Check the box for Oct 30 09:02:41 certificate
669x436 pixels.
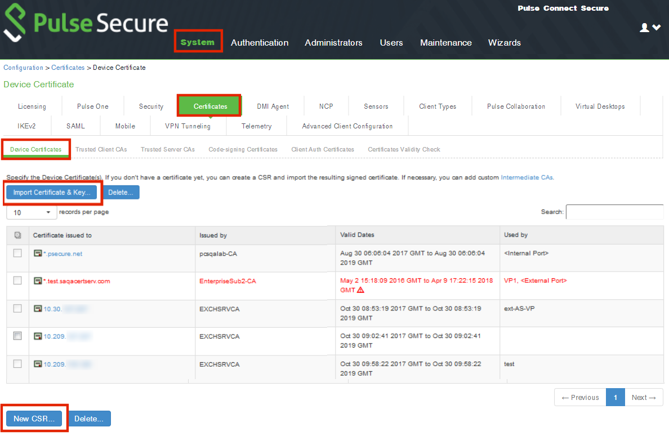[x=17, y=336]
